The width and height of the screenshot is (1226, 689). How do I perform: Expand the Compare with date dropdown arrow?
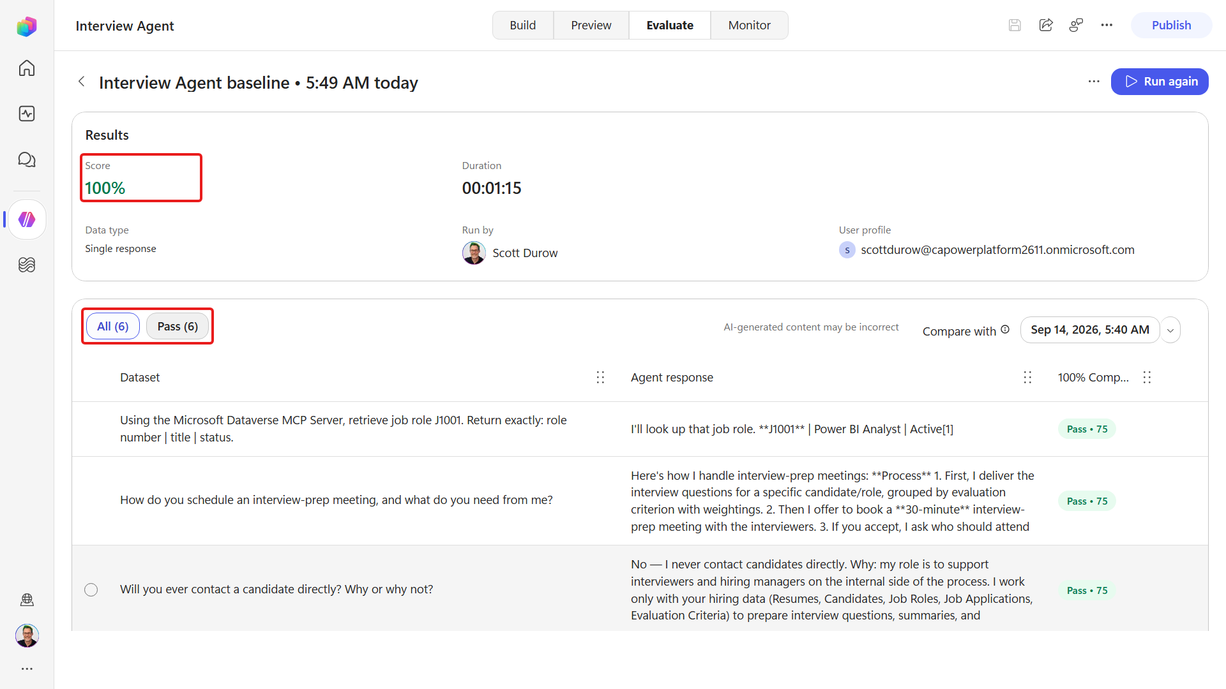[x=1170, y=330]
